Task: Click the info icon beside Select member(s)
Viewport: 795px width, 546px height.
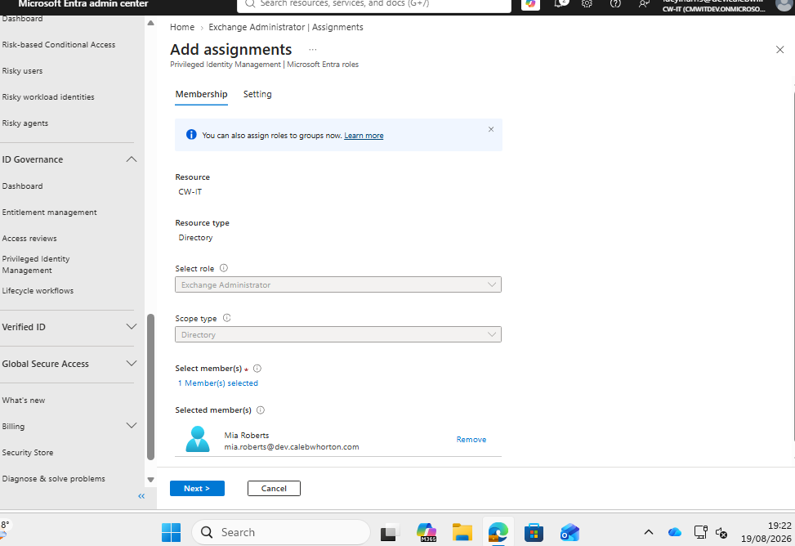Action: (x=257, y=369)
